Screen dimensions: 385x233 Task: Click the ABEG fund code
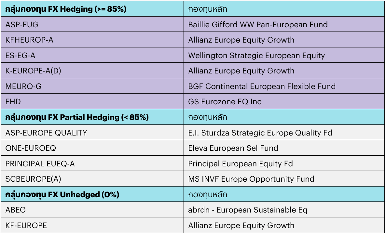[15, 210]
